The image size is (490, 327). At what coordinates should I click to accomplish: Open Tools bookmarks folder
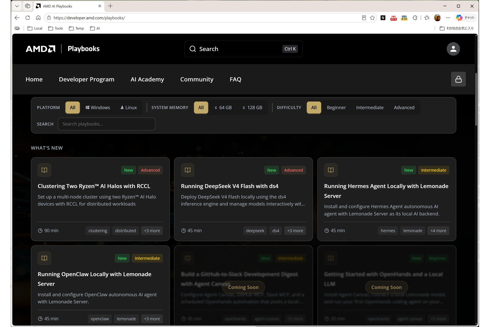pos(56,28)
